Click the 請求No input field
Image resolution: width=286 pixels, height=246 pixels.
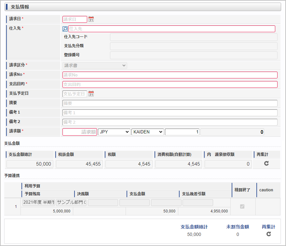pos(170,75)
